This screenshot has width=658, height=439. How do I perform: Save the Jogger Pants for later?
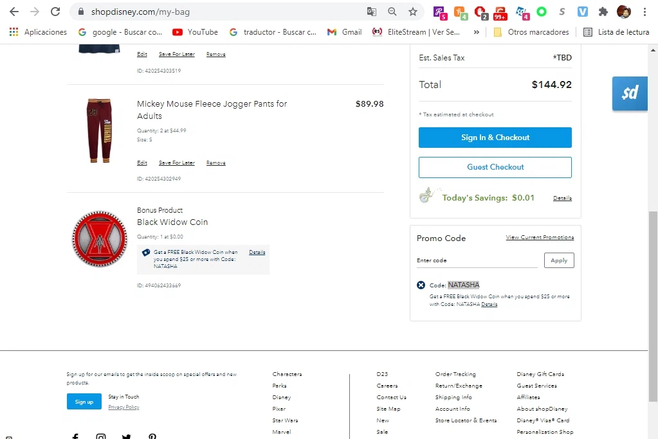(177, 163)
